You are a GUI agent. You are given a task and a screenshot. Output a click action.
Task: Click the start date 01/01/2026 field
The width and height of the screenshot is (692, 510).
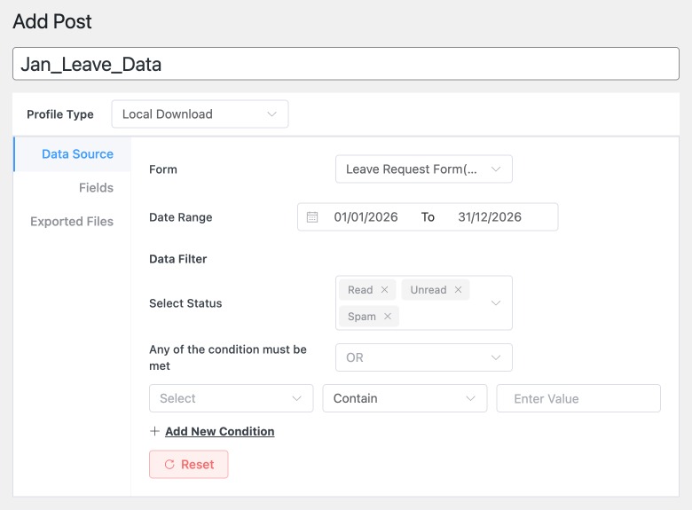[366, 217]
